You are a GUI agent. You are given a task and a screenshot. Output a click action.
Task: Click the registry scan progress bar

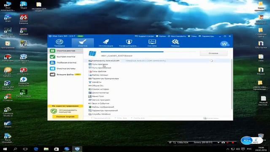pyautogui.click(x=148, y=52)
